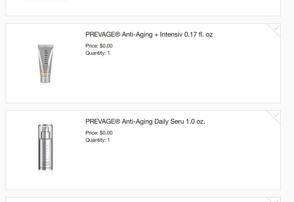
Task: Click the orange band on the PREVAGE tube
Action: tap(45, 74)
